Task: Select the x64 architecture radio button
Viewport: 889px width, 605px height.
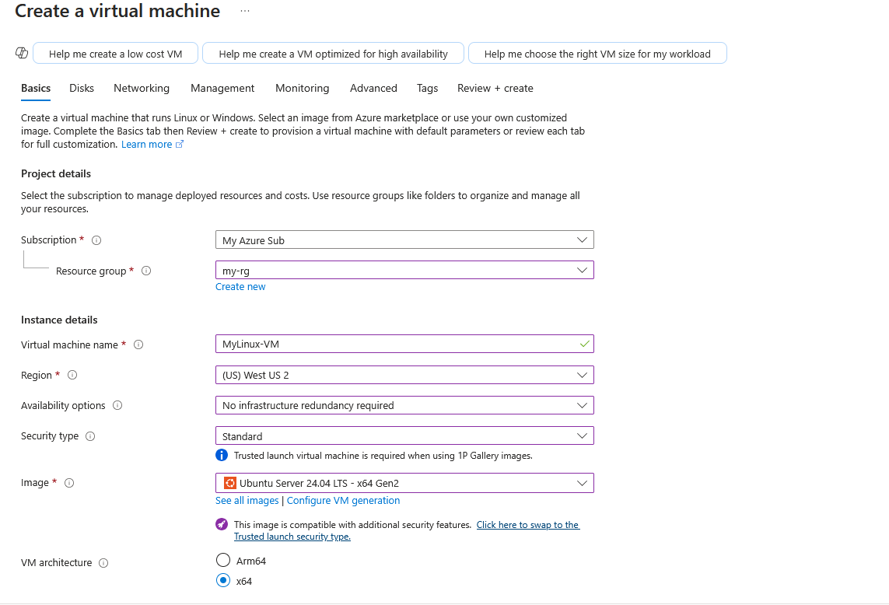Action: click(223, 581)
